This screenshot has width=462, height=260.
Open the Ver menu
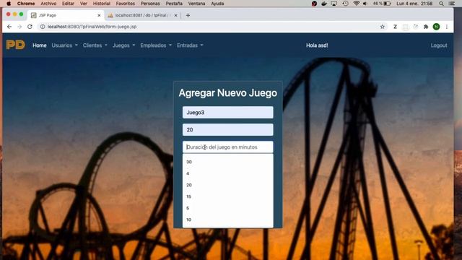[84, 4]
